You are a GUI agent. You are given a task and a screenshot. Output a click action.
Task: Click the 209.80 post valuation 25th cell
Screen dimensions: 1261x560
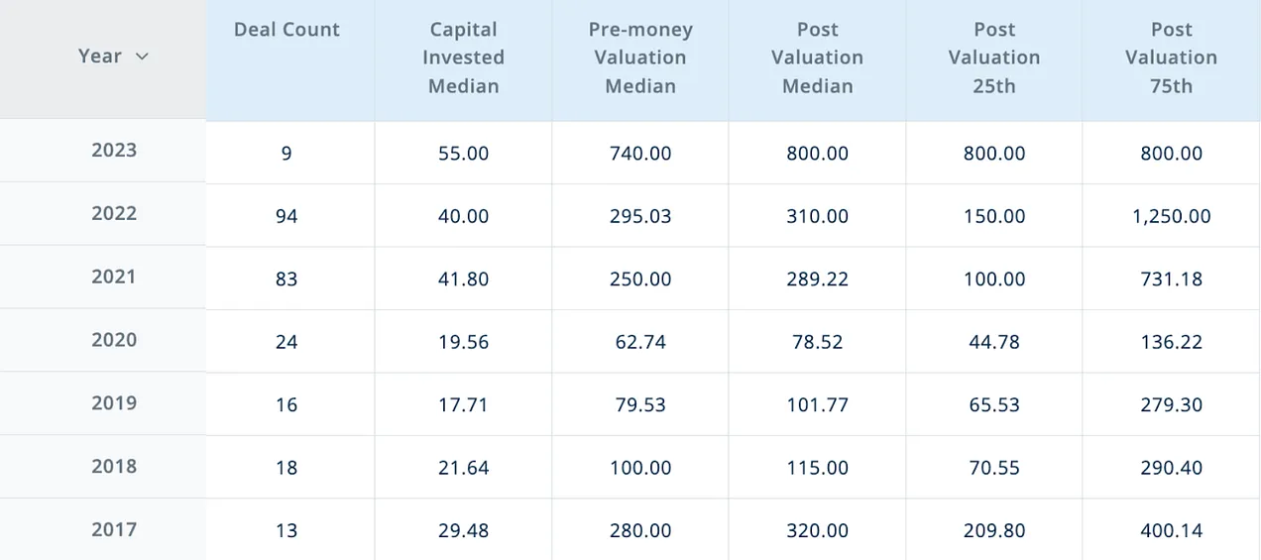pyautogui.click(x=994, y=531)
